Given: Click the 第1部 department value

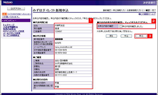Looking at the screenshot, I should pyautogui.click(x=58, y=66).
